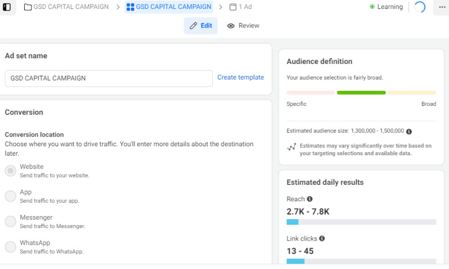Choose WhatsApp as conversion location
The image size is (449, 269).
[10, 247]
